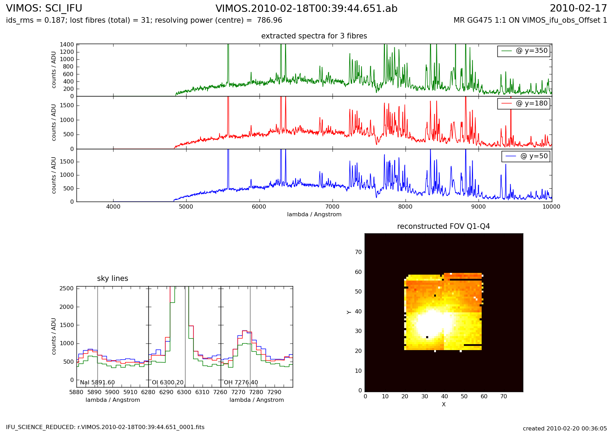Click the 'created 2010-02-20 00:36:05' timestamp
This screenshot has height=435, width=613.
click(x=565, y=429)
